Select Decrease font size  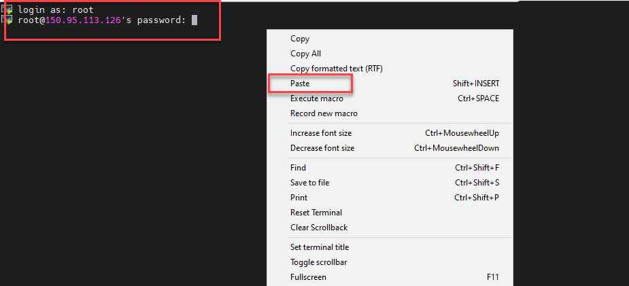[x=322, y=148]
